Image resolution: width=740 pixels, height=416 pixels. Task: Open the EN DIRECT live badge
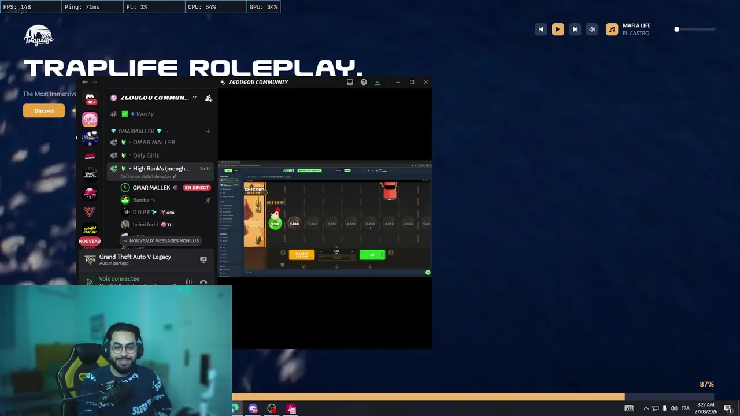197,188
